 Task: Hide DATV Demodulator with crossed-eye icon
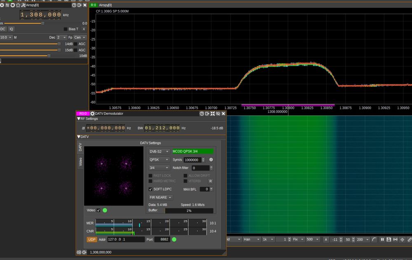point(218,113)
